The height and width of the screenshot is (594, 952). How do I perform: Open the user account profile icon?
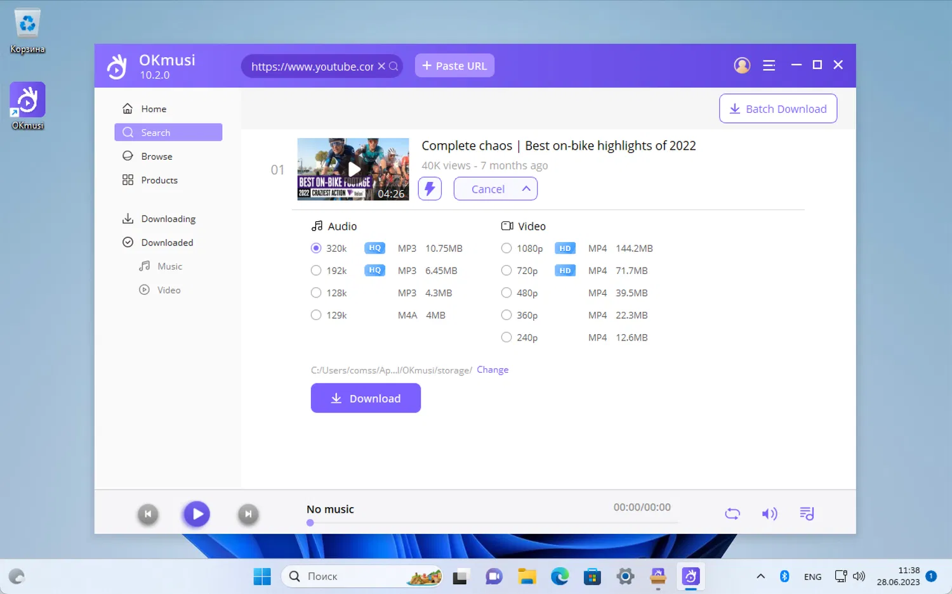point(742,65)
